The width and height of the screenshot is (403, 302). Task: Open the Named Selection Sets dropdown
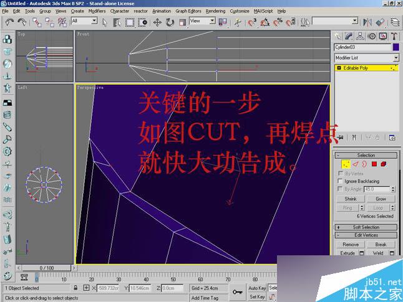[335, 21]
